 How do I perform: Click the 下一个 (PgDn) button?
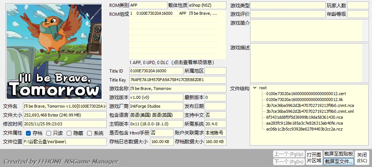coord(289,161)
